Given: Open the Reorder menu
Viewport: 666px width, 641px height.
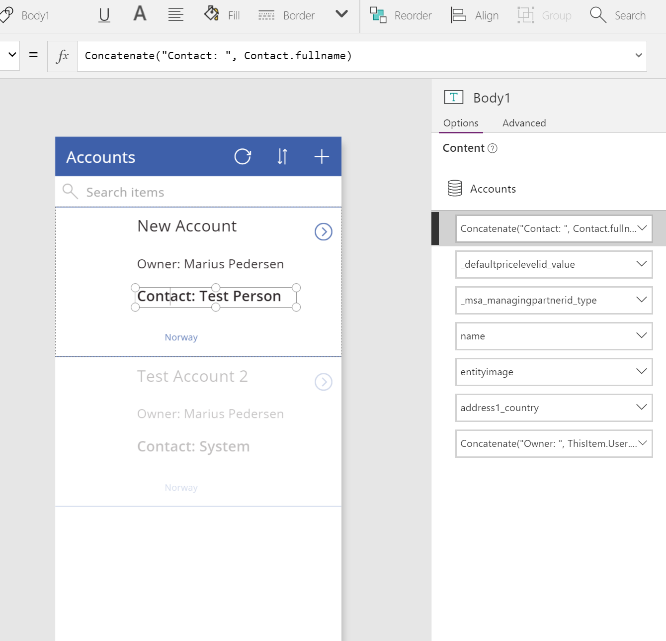Looking at the screenshot, I should pyautogui.click(x=401, y=15).
